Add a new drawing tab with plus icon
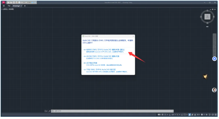 point(25,6)
